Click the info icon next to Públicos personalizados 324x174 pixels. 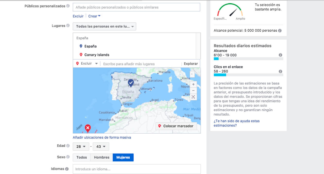(x=68, y=6)
